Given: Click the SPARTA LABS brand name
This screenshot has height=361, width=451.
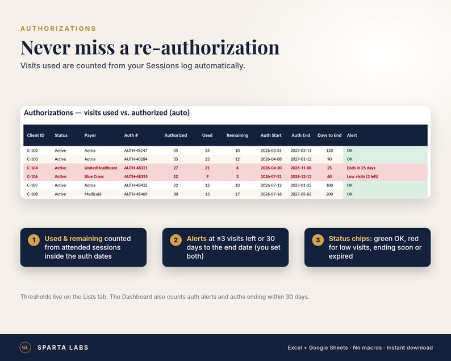Looking at the screenshot, I should tap(62, 347).
